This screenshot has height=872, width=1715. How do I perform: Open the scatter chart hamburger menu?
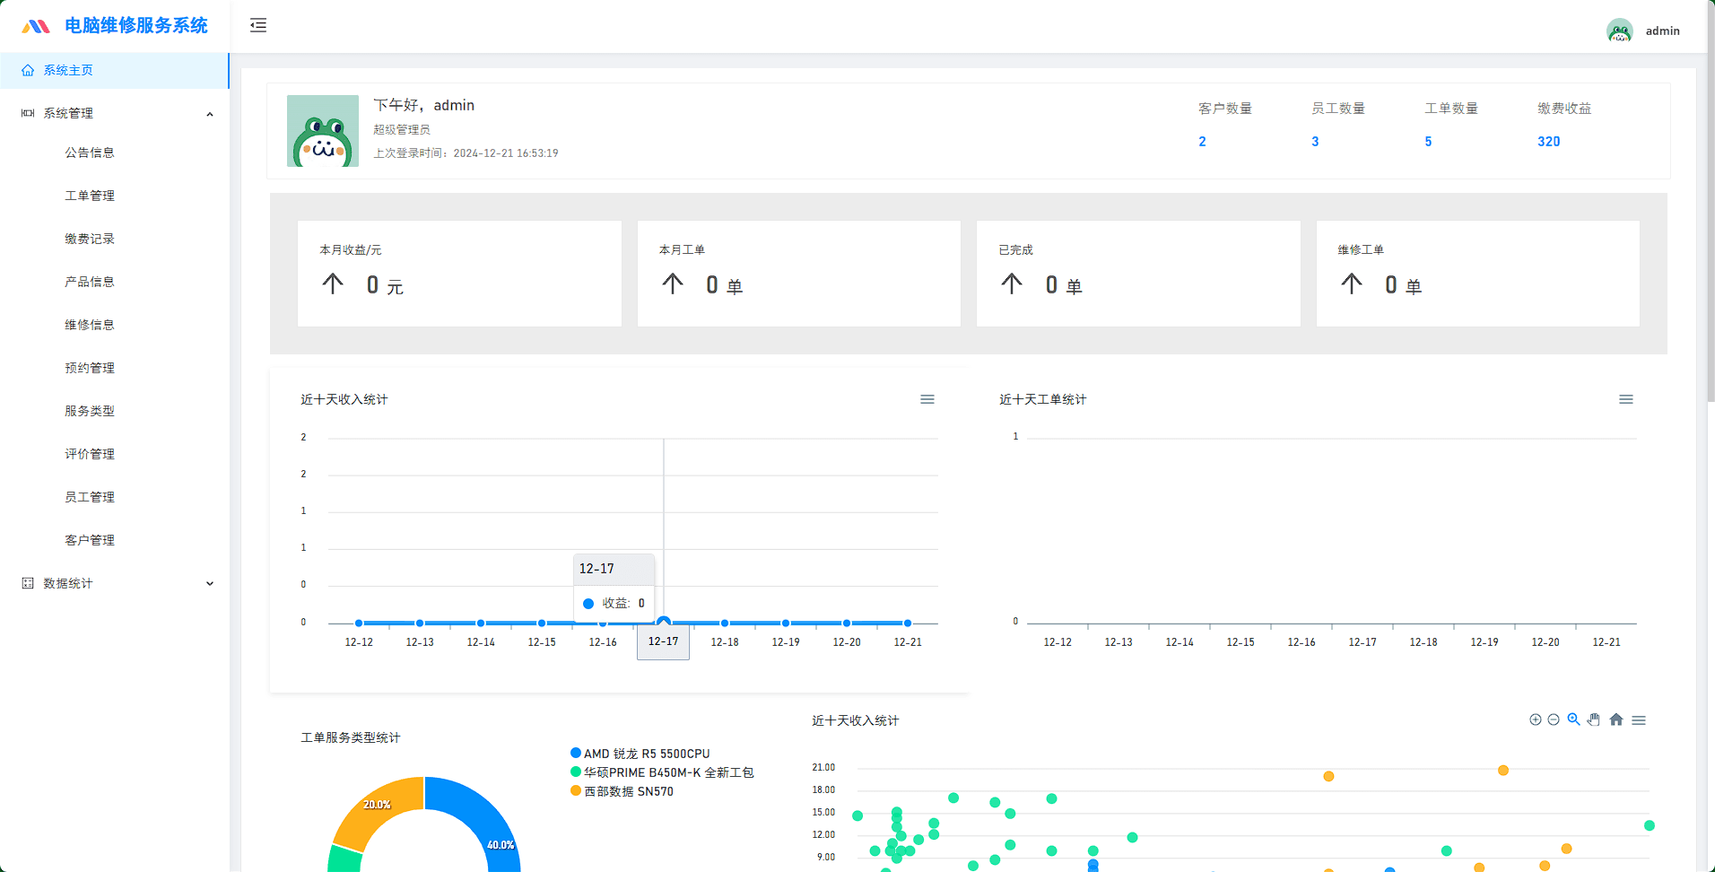(x=1639, y=720)
